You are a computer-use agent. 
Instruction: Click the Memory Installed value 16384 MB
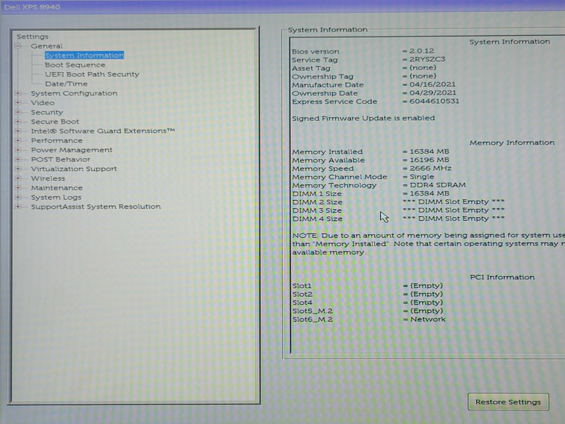tap(429, 151)
